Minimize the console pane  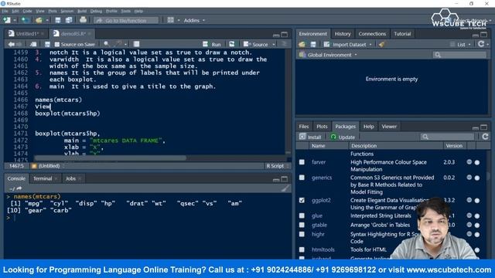(276, 179)
